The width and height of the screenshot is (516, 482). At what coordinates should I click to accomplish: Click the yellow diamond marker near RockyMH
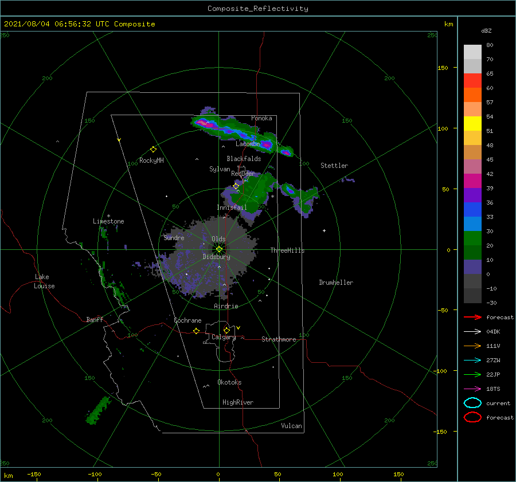click(x=153, y=150)
